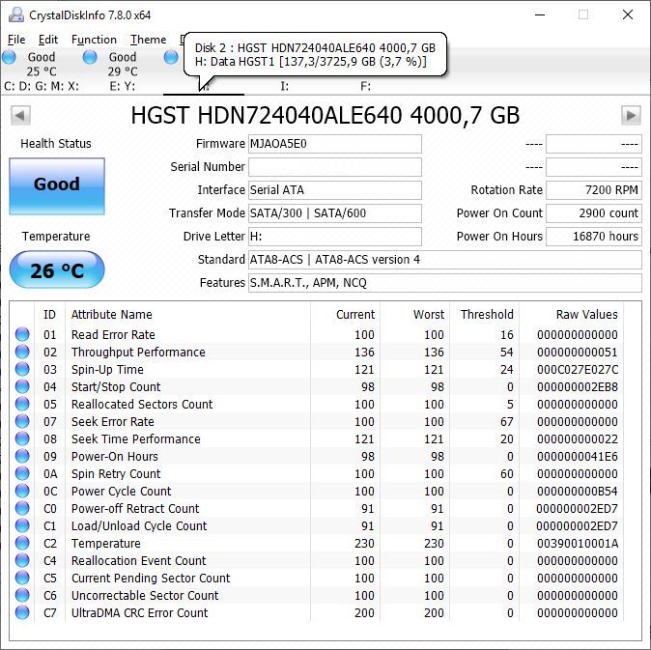Click the disk title HGST HDN724040ALE640
Viewport: 651px width, 650px height.
click(325, 115)
